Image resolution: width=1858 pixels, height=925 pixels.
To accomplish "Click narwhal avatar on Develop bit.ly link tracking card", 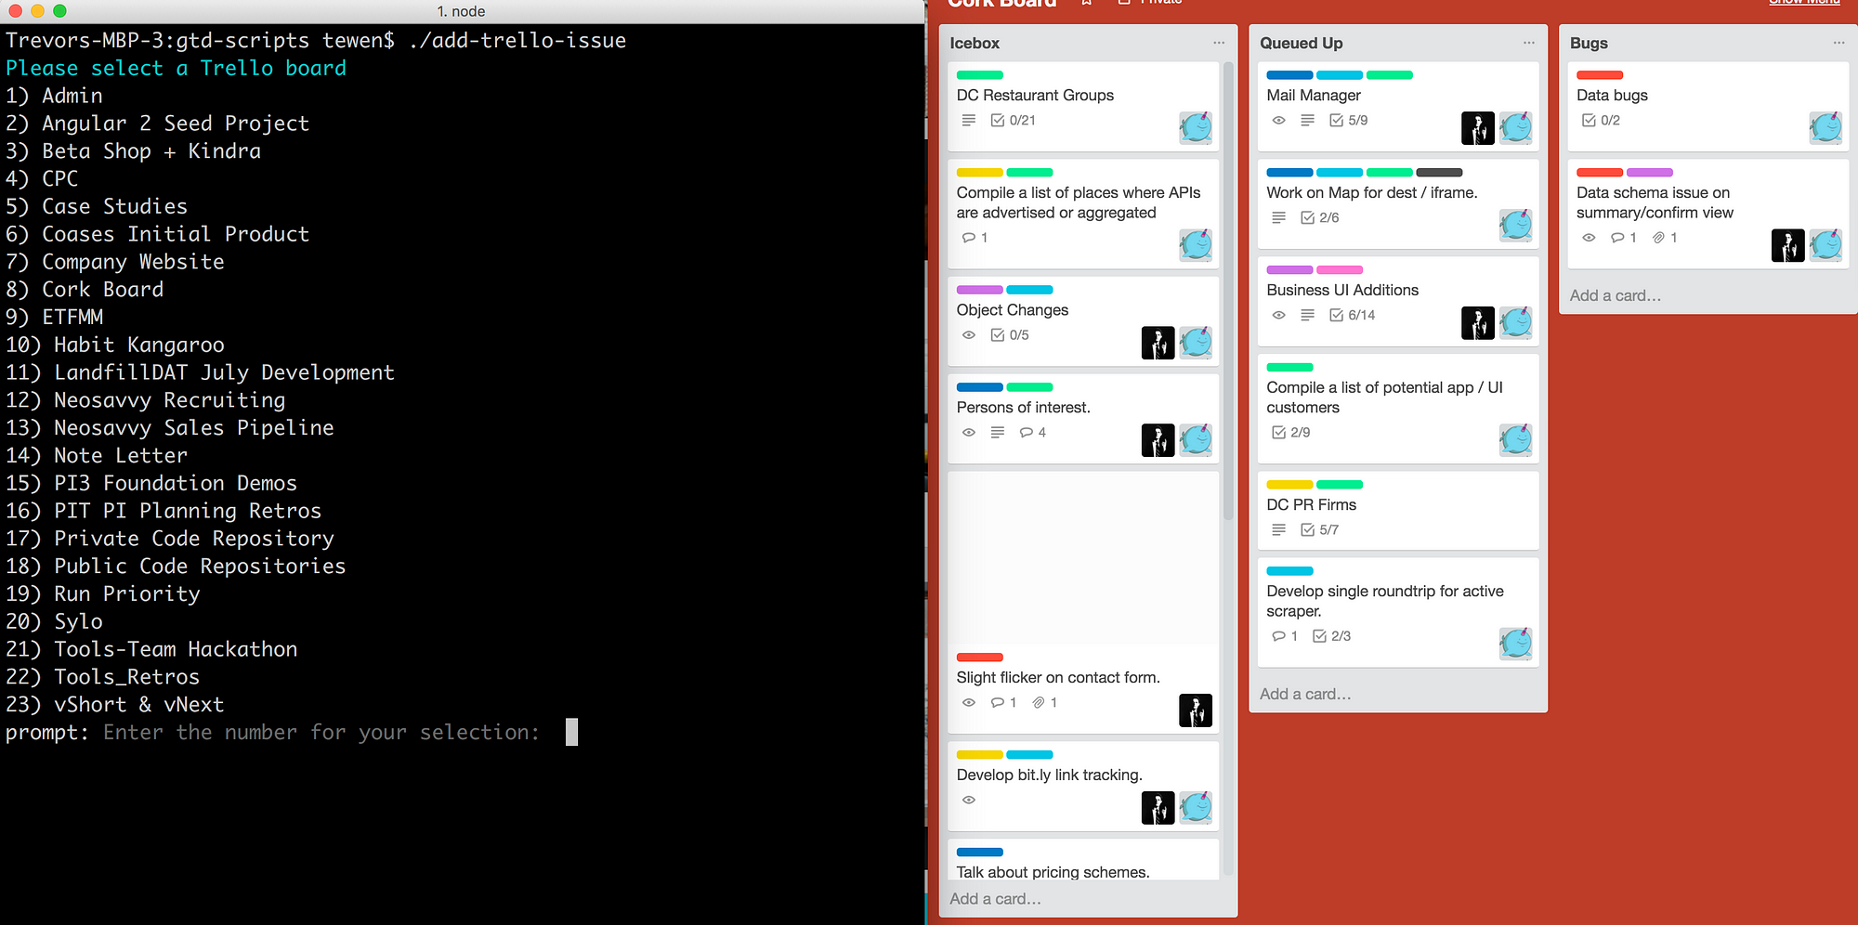I will (x=1196, y=808).
